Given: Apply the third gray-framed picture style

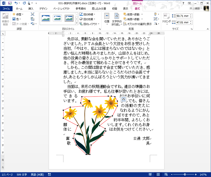Looking at the screenshot, I should click(69, 18).
